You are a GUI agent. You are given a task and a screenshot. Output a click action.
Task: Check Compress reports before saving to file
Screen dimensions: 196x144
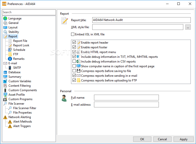[74, 71]
